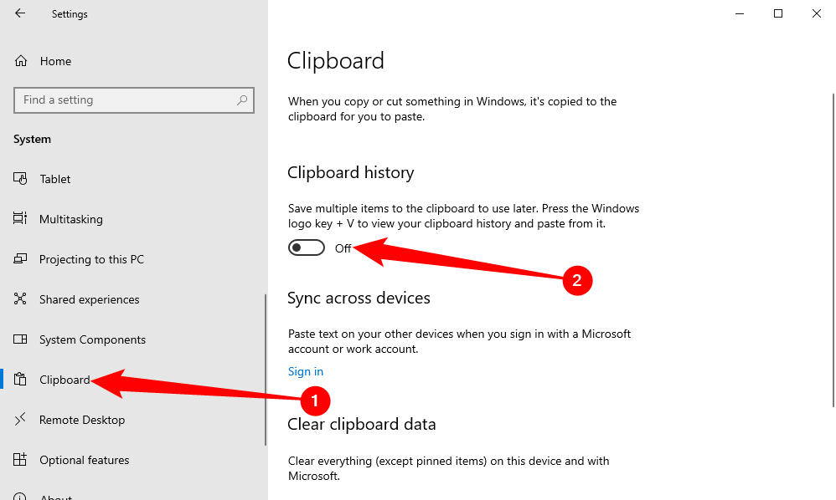Click the sidebar vertical scrollbar
Image resolution: width=836 pixels, height=500 pixels.
(x=266, y=368)
